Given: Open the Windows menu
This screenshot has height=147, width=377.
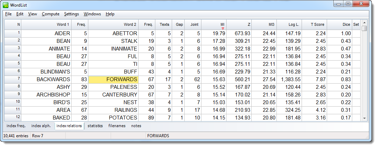Looking at the screenshot, I should coord(92,14).
